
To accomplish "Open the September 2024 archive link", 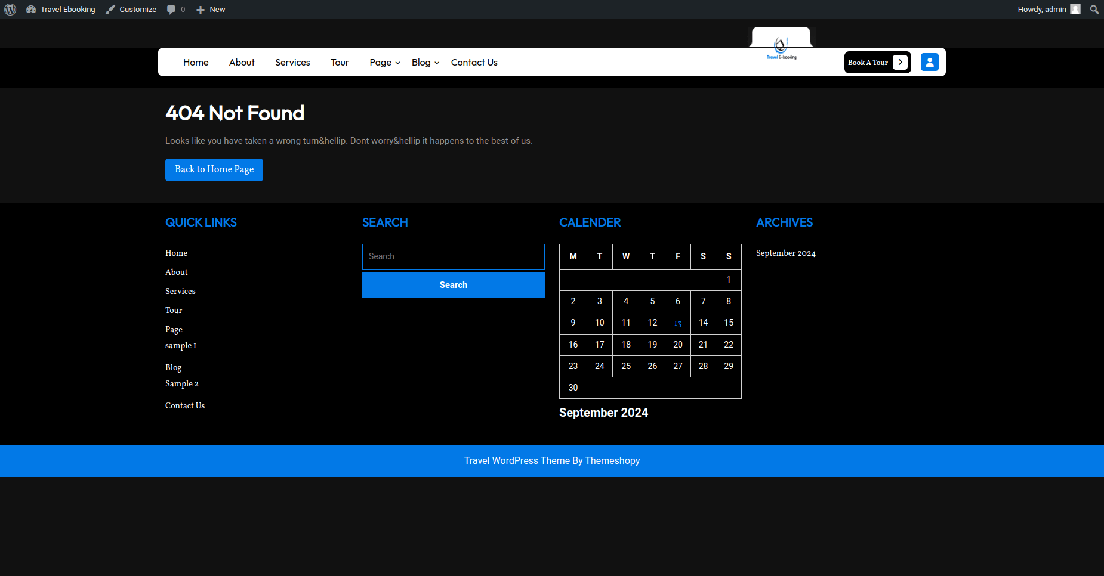I will [x=785, y=253].
